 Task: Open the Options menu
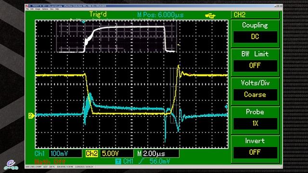click(x=45, y=9)
